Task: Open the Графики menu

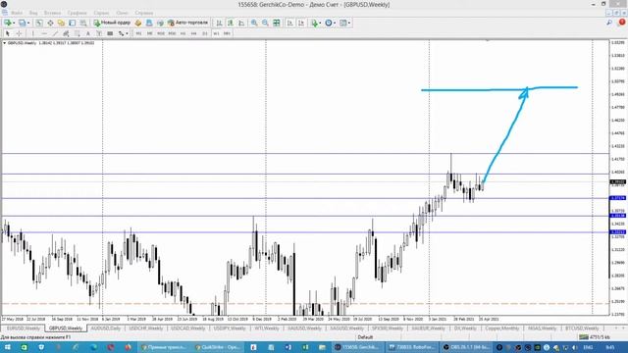Action: 77,13
